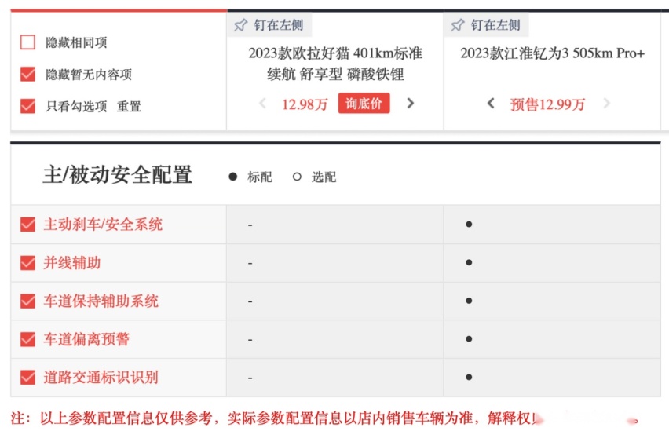
Task: Click 车道偏离预警 parameter name
Action: (x=86, y=339)
